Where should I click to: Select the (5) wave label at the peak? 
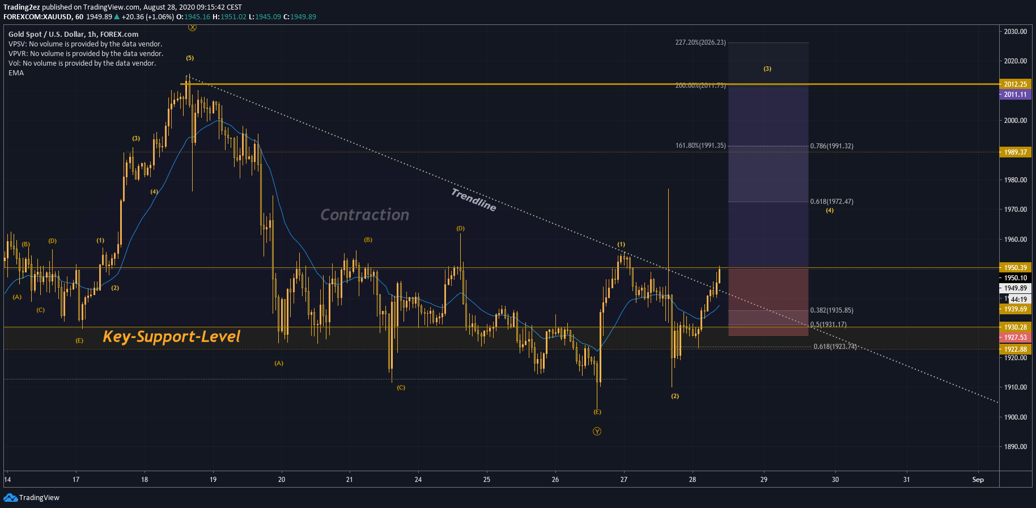click(x=190, y=58)
